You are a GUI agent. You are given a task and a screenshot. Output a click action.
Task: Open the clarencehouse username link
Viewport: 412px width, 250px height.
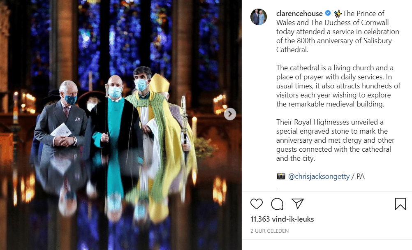coord(299,14)
